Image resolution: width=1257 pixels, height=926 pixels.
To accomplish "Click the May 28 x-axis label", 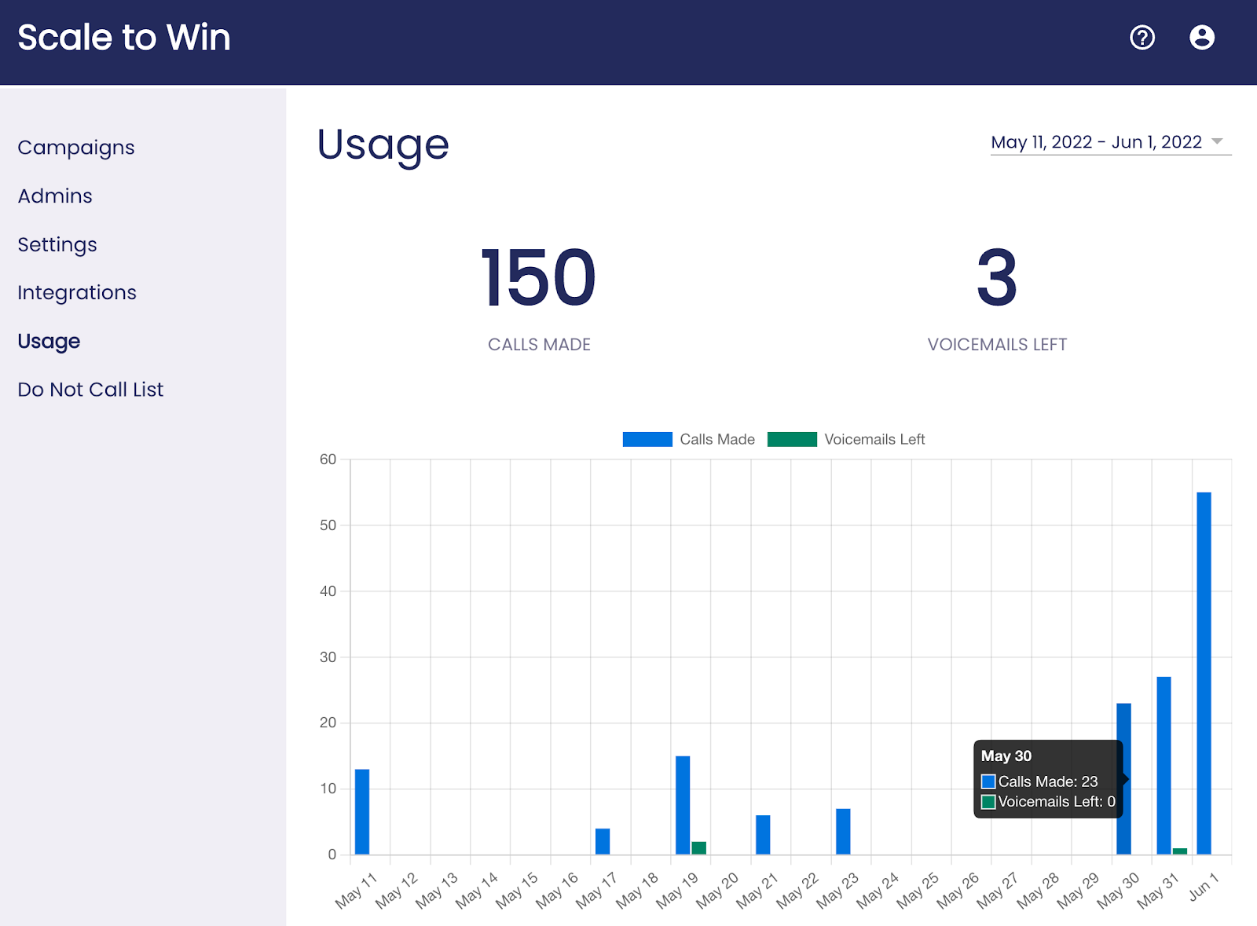I will tap(1038, 891).
